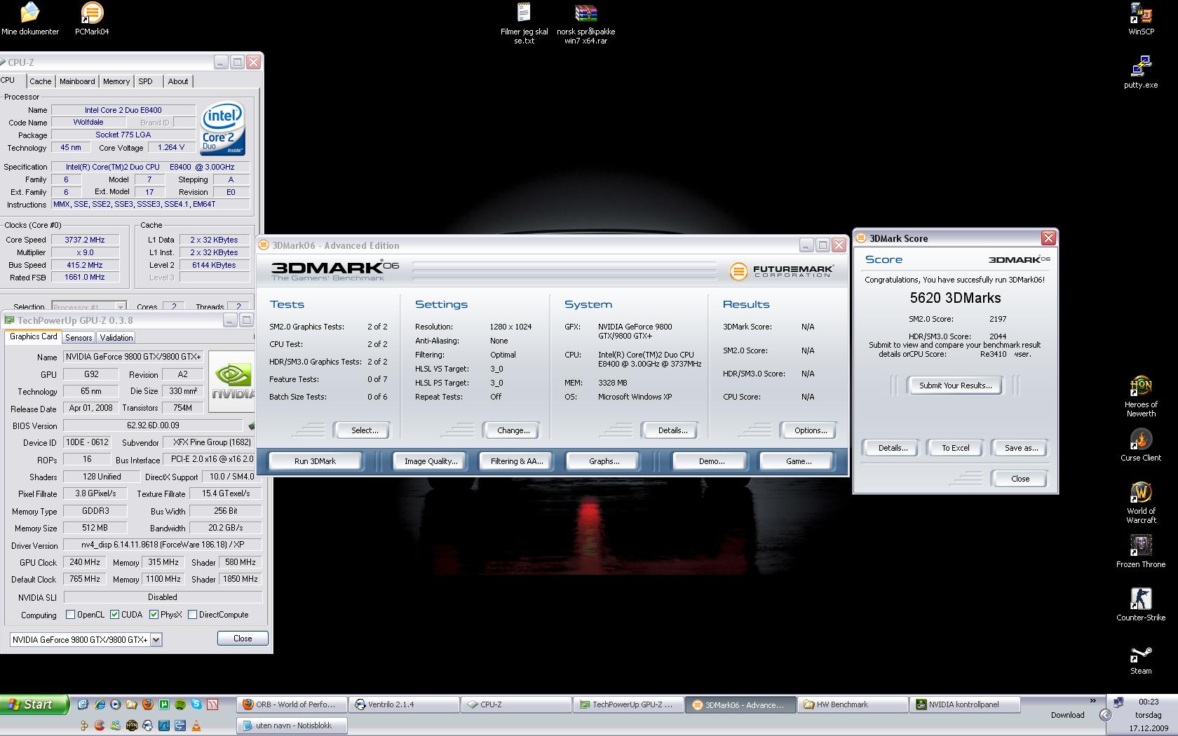Switch to the Sensors tab in GPU-Z
This screenshot has height=736, width=1178.
click(79, 337)
